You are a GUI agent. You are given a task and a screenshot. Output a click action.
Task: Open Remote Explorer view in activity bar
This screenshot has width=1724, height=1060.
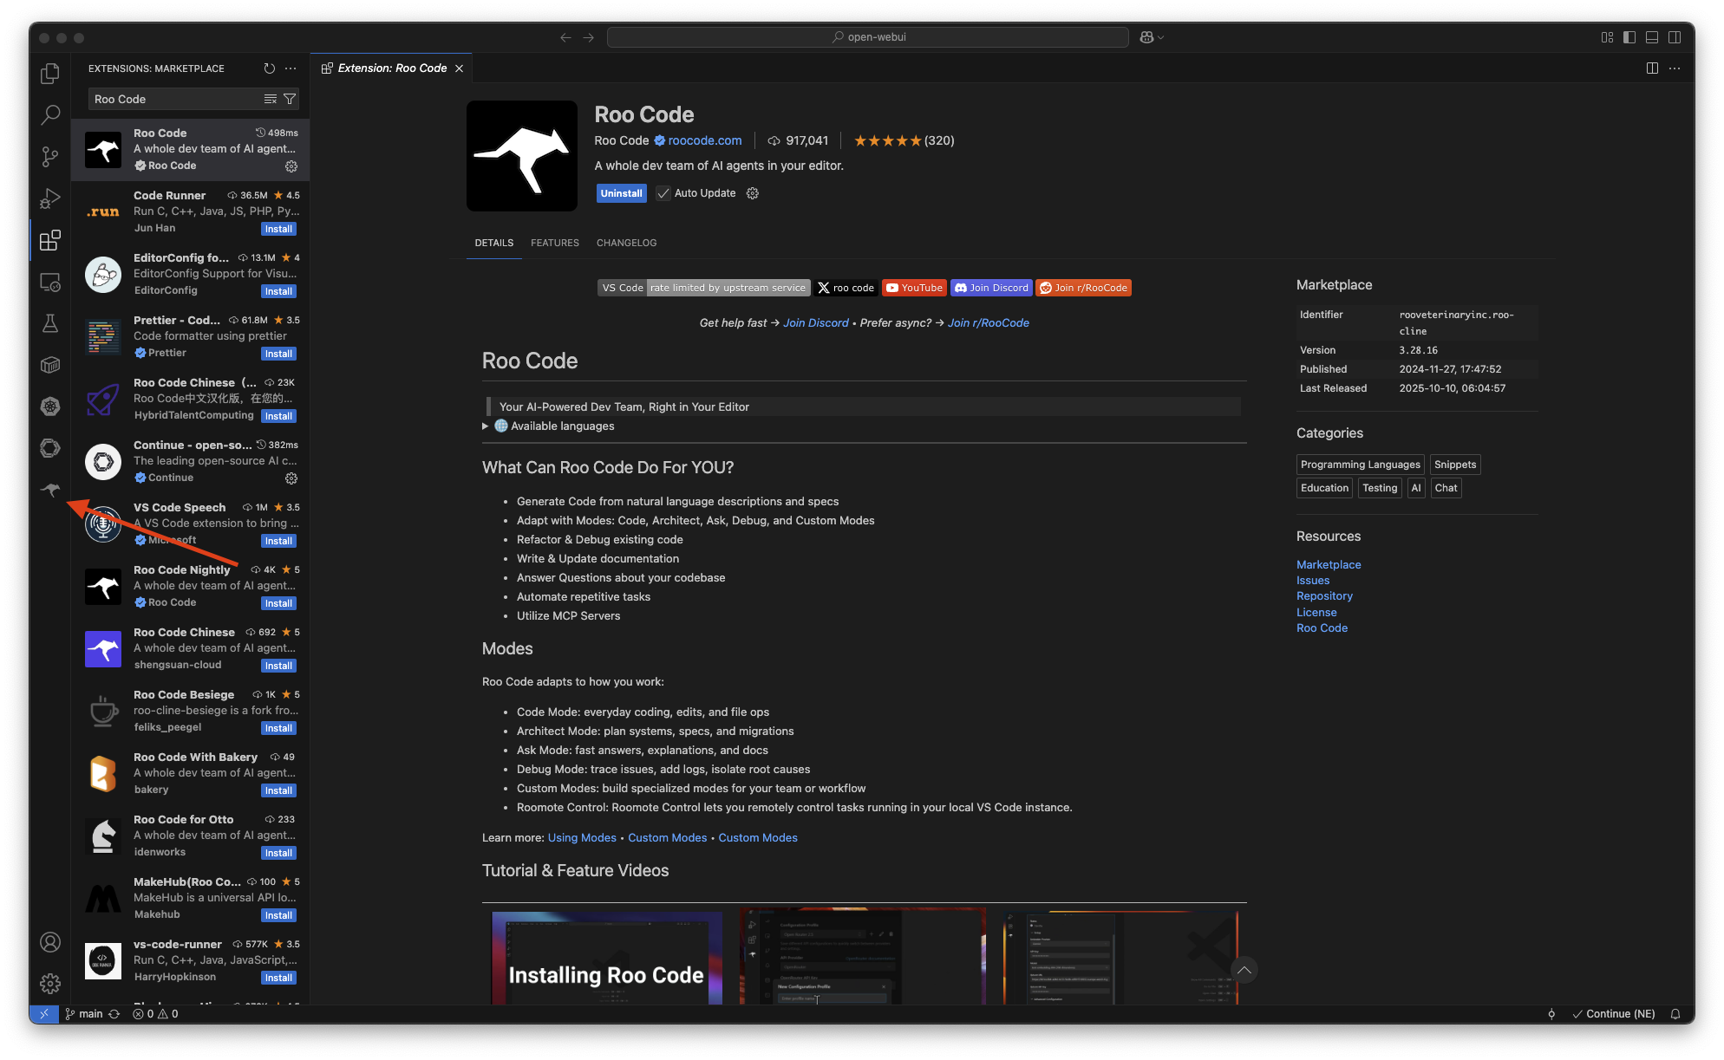click(50, 283)
